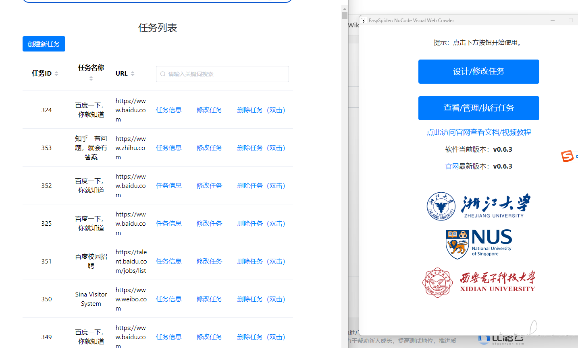Click task ID cell 353
578x348 pixels.
(46, 148)
